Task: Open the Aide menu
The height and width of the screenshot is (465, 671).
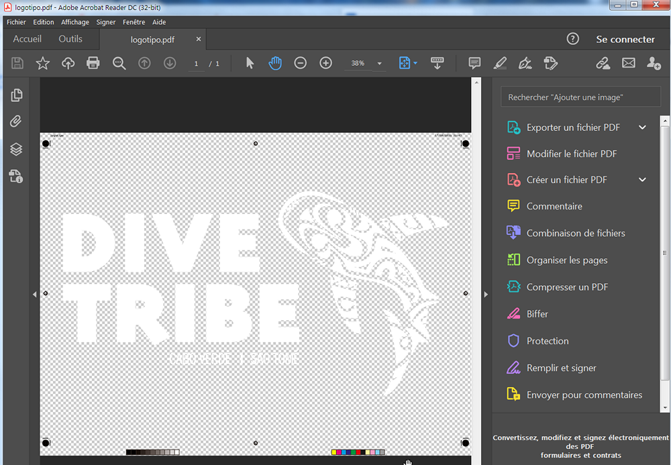Action: click(x=159, y=22)
